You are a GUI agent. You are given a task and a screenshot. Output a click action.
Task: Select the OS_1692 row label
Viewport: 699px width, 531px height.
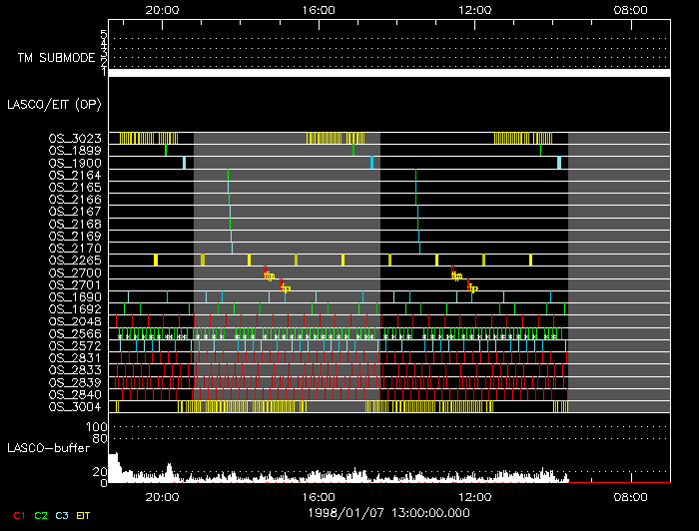pos(75,308)
